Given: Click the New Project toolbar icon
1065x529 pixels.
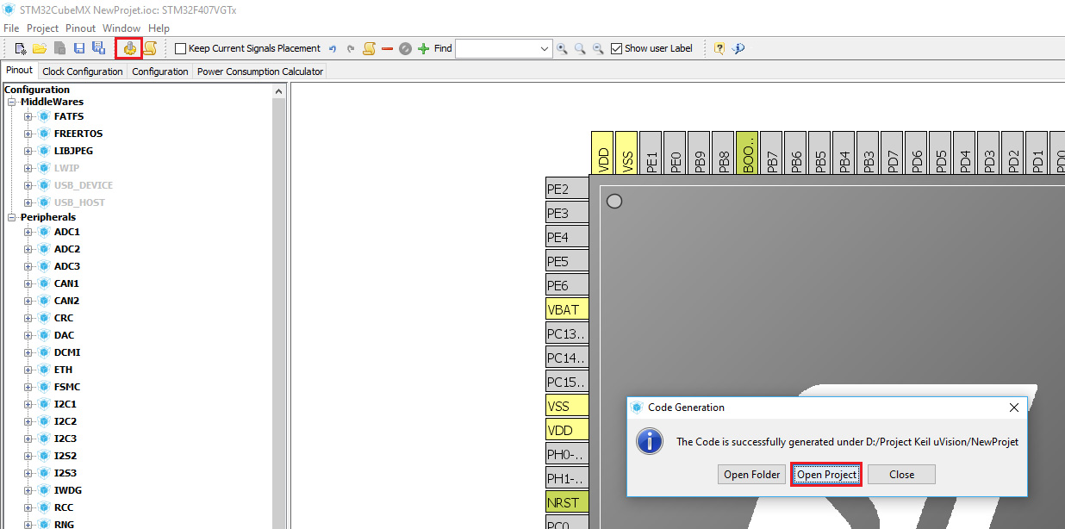Looking at the screenshot, I should tap(21, 48).
